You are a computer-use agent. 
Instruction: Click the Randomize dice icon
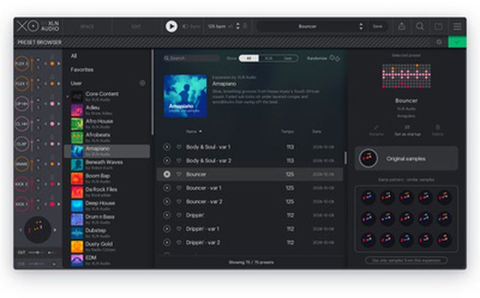[334, 58]
